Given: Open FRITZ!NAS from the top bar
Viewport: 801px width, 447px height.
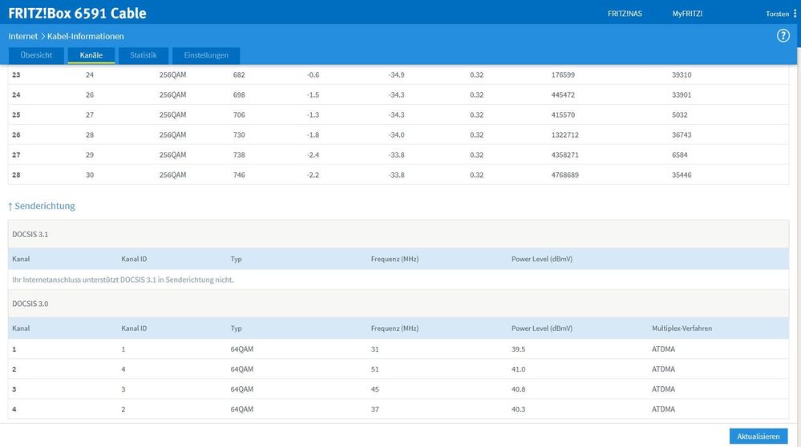Looking at the screenshot, I should point(625,14).
